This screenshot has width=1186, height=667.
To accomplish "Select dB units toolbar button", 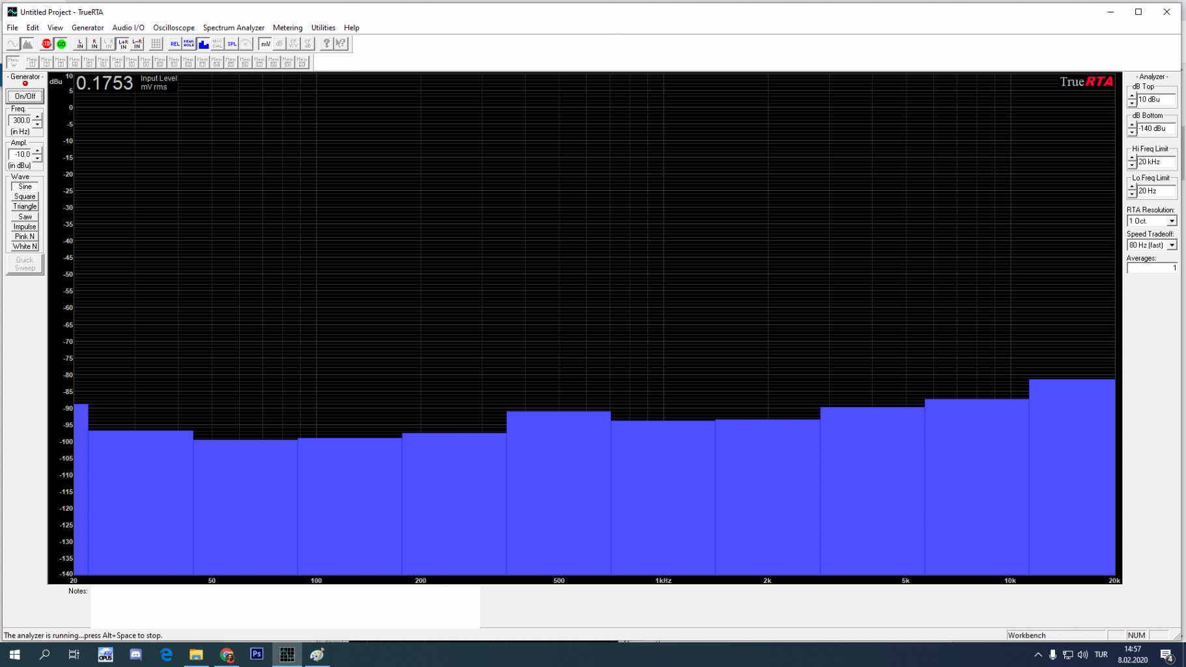I will pos(279,44).
